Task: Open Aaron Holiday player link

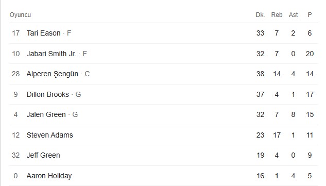Action: pyautogui.click(x=49, y=176)
